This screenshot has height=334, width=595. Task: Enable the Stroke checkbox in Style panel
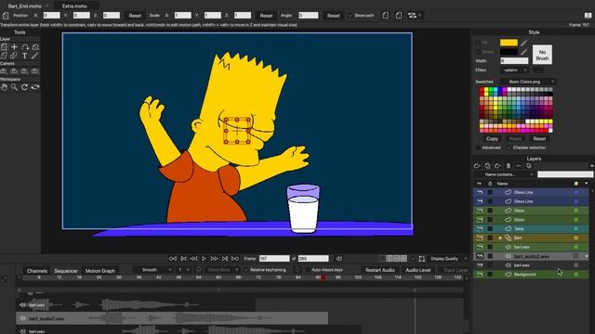pos(478,52)
